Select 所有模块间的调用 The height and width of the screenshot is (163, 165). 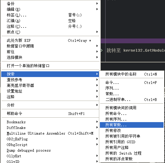[132, 108]
